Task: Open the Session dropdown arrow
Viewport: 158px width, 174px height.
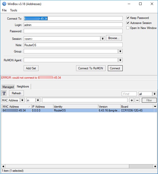Action: [x=103, y=39]
